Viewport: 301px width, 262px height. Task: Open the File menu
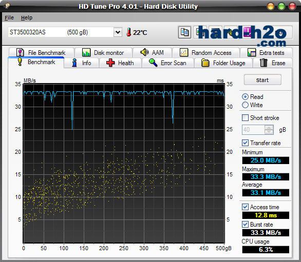pyautogui.click(x=9, y=17)
